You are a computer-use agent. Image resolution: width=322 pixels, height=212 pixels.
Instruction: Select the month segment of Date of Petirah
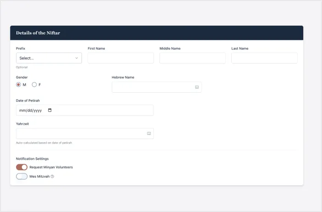click(x=22, y=111)
